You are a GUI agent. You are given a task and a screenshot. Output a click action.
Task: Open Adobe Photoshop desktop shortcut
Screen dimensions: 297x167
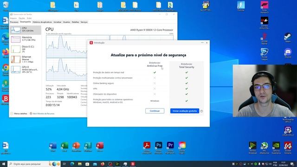[x=159, y=148]
